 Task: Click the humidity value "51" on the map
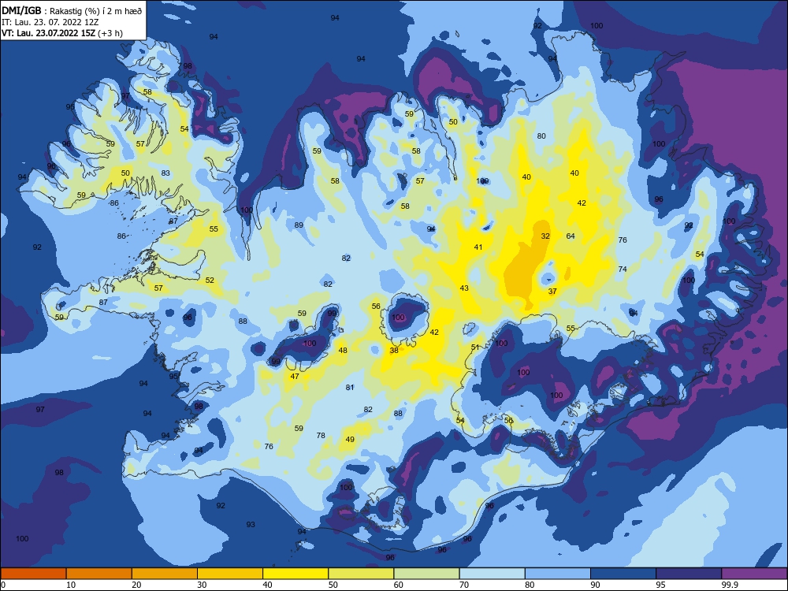pos(475,347)
